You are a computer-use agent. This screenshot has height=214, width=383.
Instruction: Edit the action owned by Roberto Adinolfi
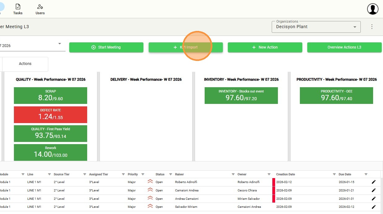(x=373, y=182)
